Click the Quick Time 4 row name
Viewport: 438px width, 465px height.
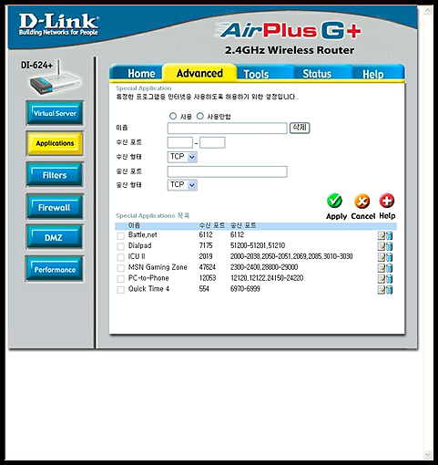(148, 289)
